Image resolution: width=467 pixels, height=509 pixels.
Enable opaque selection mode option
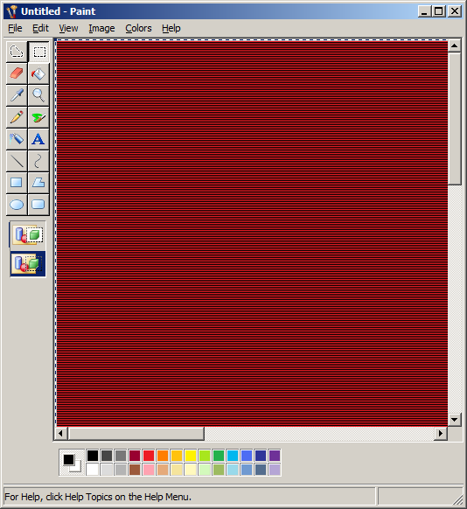[x=28, y=235]
